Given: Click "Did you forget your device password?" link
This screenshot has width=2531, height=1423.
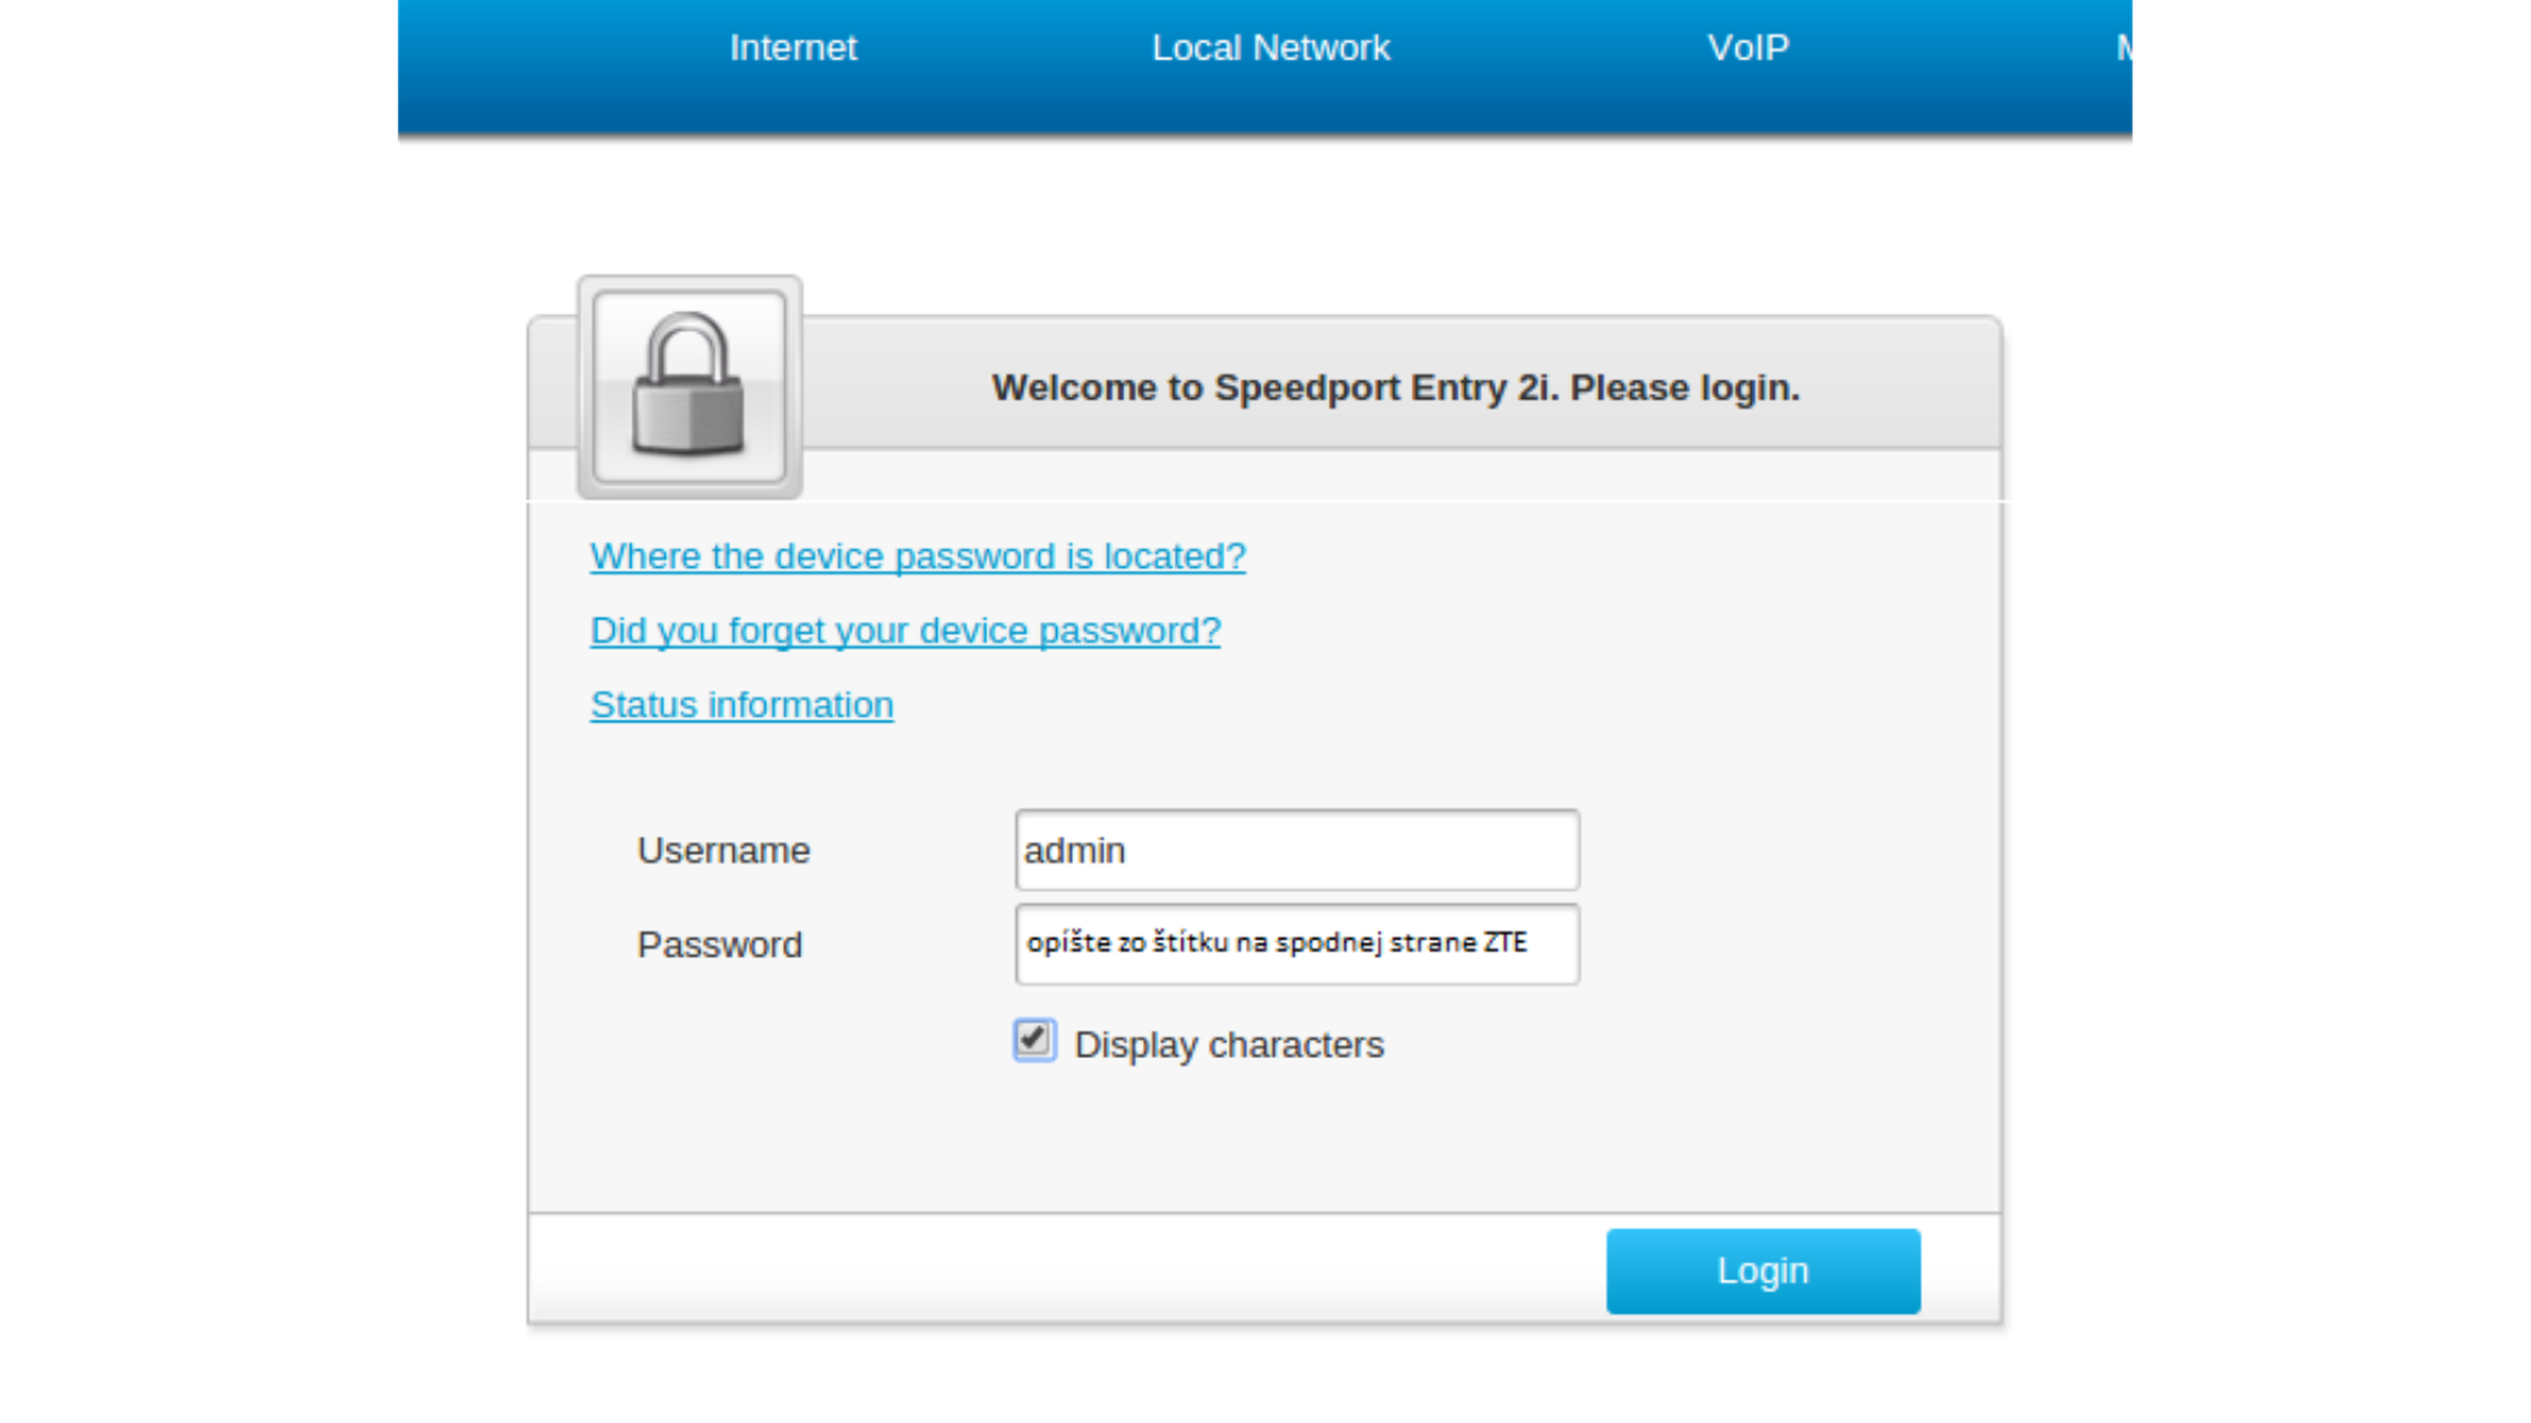Looking at the screenshot, I should click(x=905, y=630).
